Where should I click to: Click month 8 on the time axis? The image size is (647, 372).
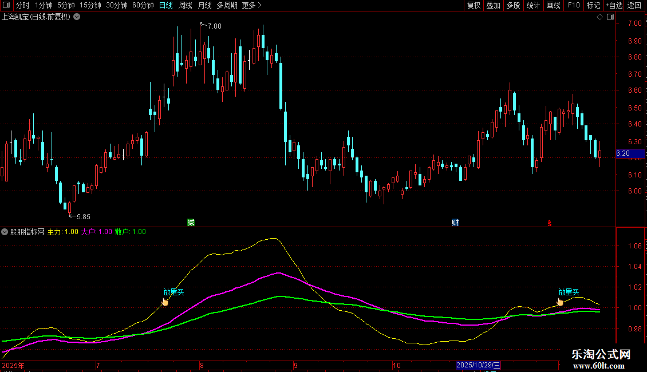[202, 365]
